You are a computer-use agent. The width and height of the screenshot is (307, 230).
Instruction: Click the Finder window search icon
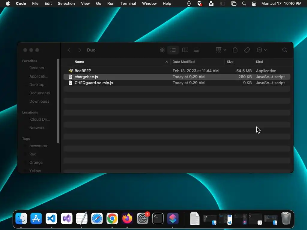click(285, 50)
